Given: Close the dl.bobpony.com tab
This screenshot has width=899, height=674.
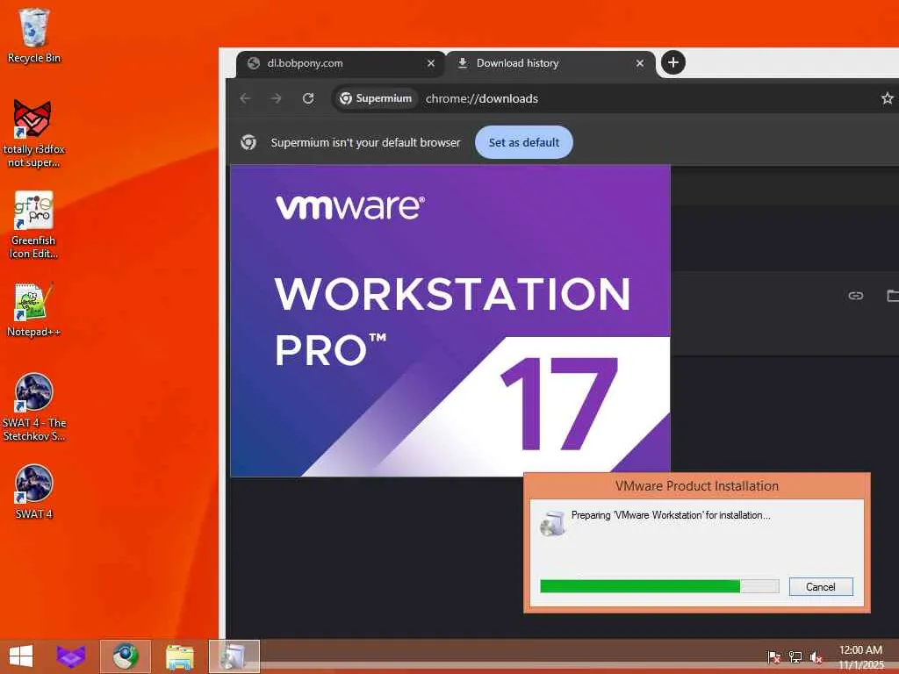Looking at the screenshot, I should coord(431,63).
